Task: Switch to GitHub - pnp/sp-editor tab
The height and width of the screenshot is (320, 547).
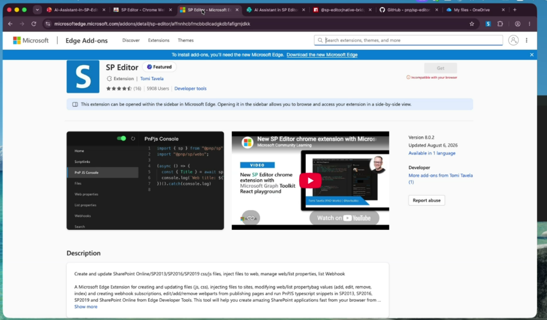Action: 409,10
